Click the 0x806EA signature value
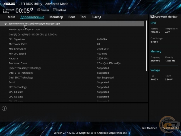Screen dimensions: 181x136 click(102, 39)
